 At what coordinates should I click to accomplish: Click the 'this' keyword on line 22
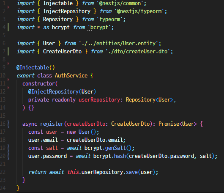(73, 172)
